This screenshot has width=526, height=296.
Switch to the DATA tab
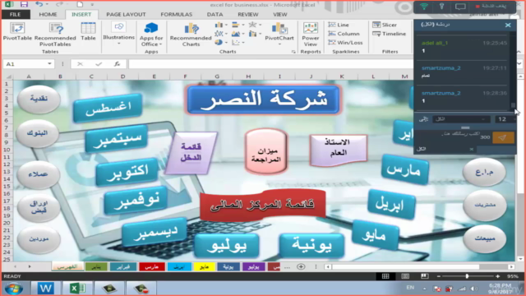click(215, 15)
